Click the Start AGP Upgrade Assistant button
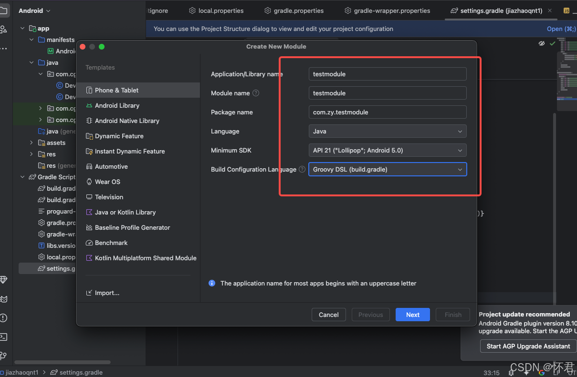 (x=528, y=346)
